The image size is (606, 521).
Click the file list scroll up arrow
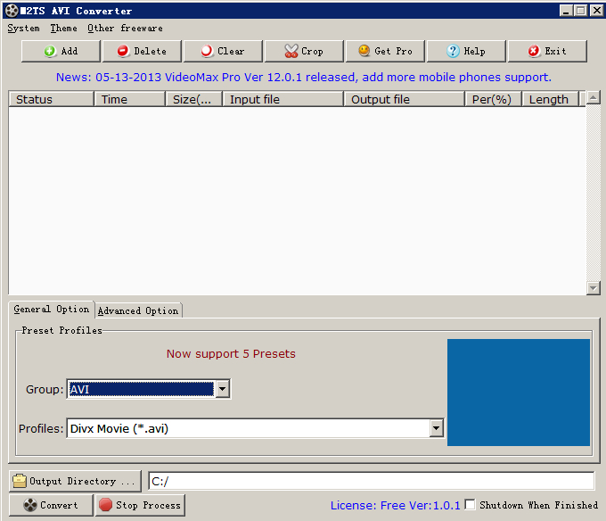(x=594, y=97)
